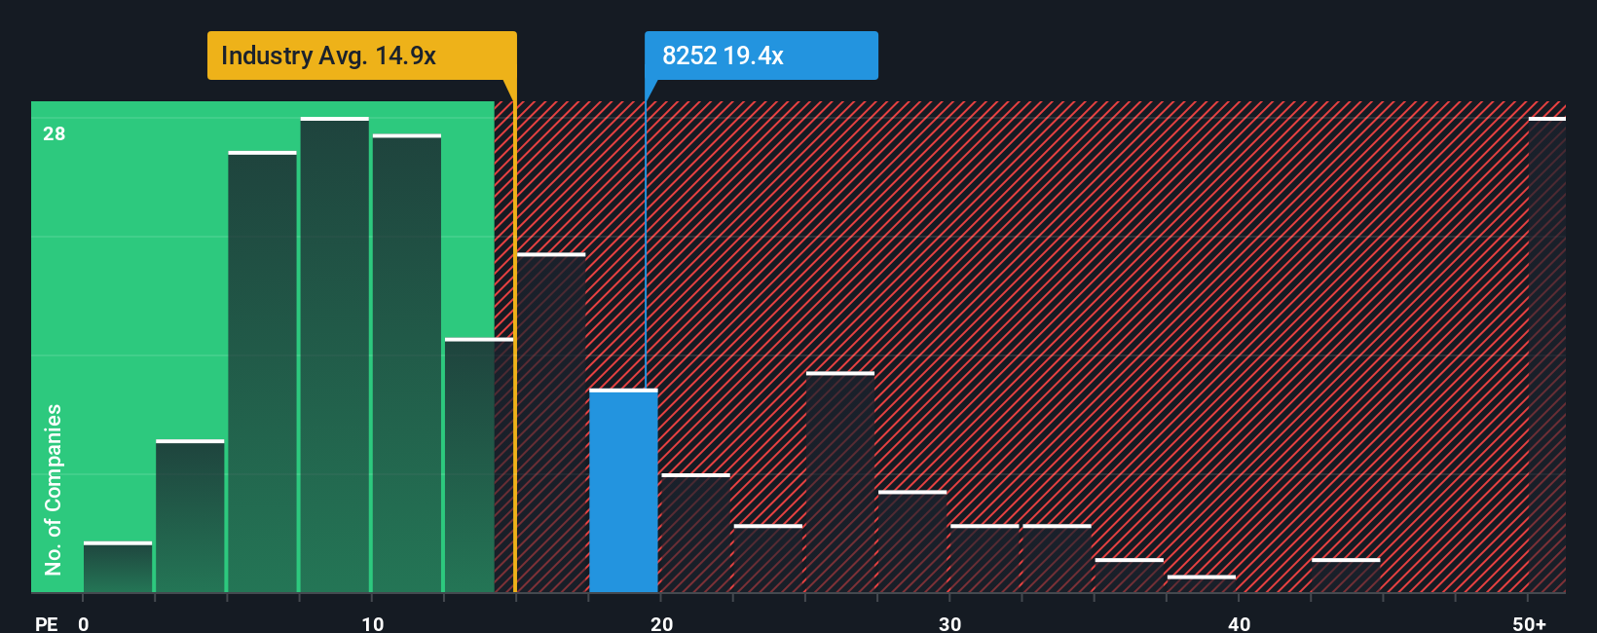Click the tiny bar between PE 37.5 and 40
This screenshot has width=1597, height=633.
[1202, 584]
